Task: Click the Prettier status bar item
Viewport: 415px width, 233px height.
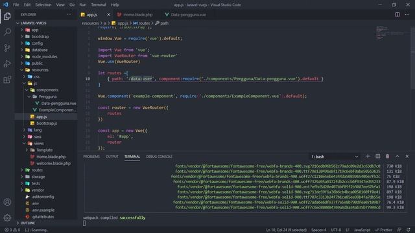Action: pos(384,230)
